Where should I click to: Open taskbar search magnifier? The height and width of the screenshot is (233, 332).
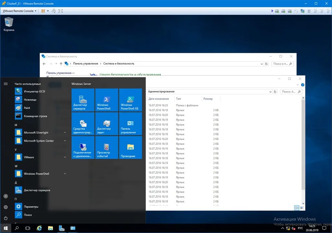17,228
